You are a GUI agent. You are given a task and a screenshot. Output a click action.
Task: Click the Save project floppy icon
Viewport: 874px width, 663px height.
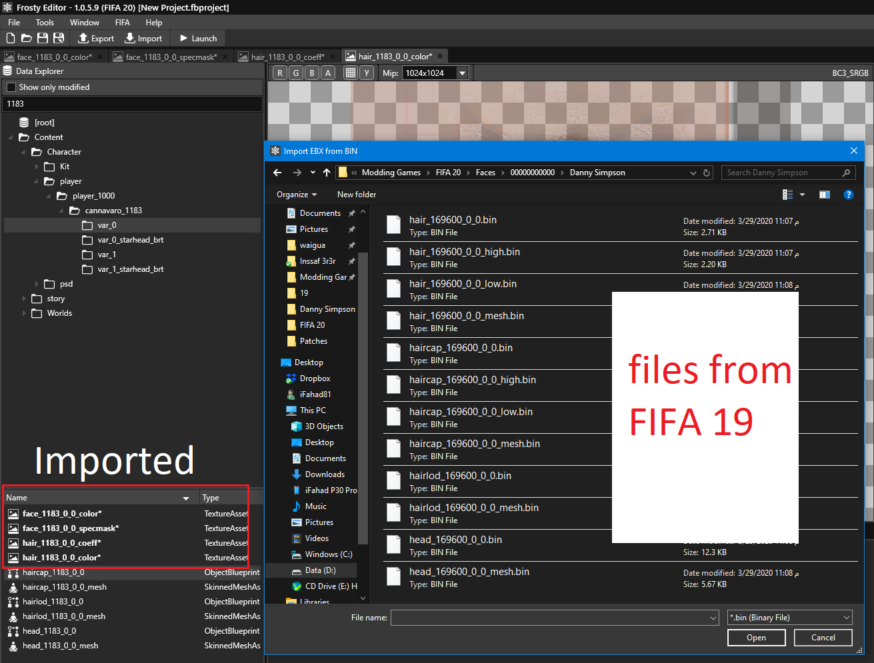click(43, 38)
